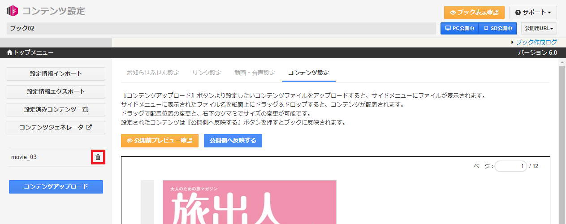Toggle SD公開中 status button
Screen dimensions: 566x224
(x=497, y=28)
